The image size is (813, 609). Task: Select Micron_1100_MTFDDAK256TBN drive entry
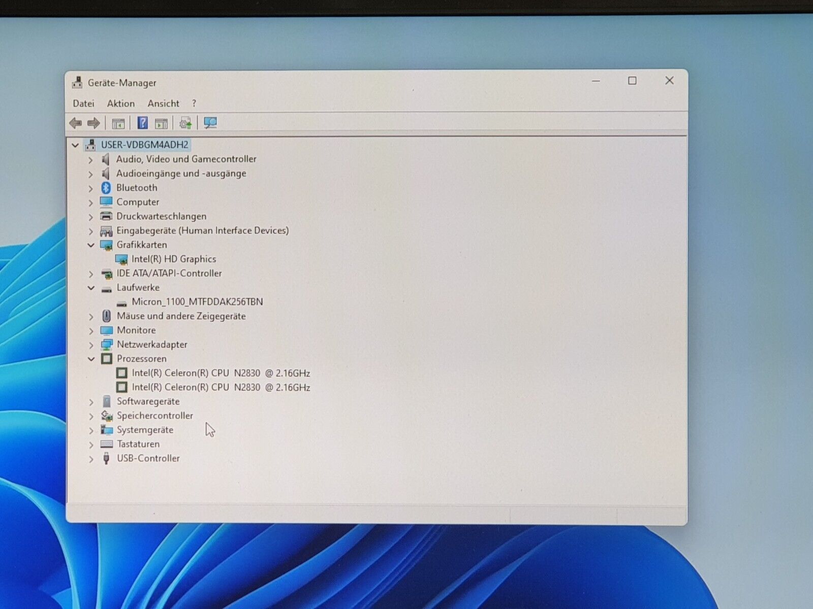click(197, 302)
